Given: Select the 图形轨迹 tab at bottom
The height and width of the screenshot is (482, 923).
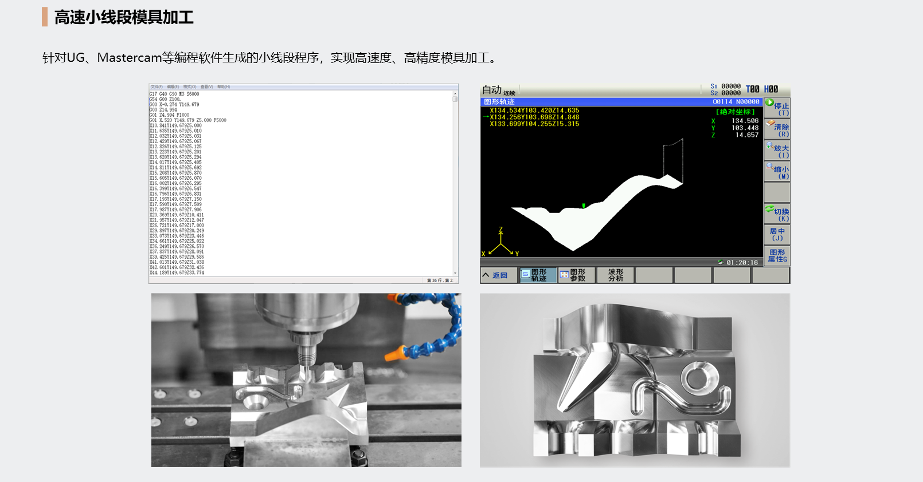Looking at the screenshot, I should pos(538,275).
